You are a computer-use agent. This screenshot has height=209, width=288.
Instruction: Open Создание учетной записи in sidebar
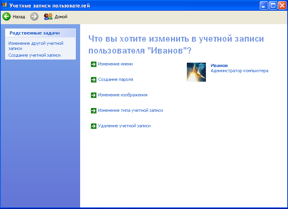[x=35, y=55]
